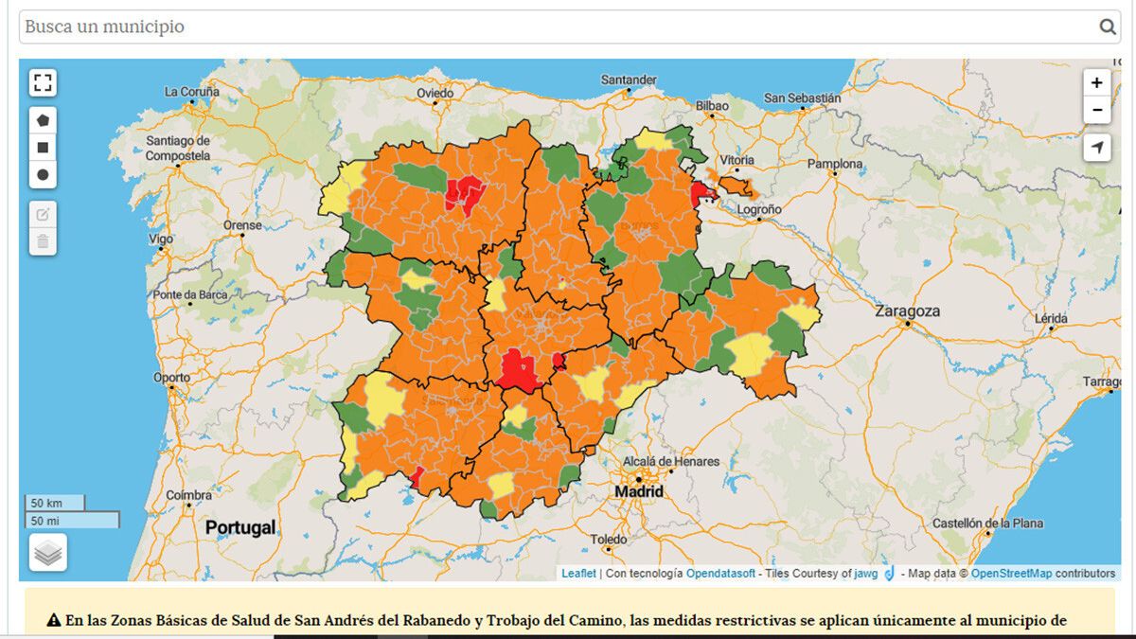Viewport: 1136px width, 639px height.
Task: Click the search magnifier icon
Action: coord(1108,27)
